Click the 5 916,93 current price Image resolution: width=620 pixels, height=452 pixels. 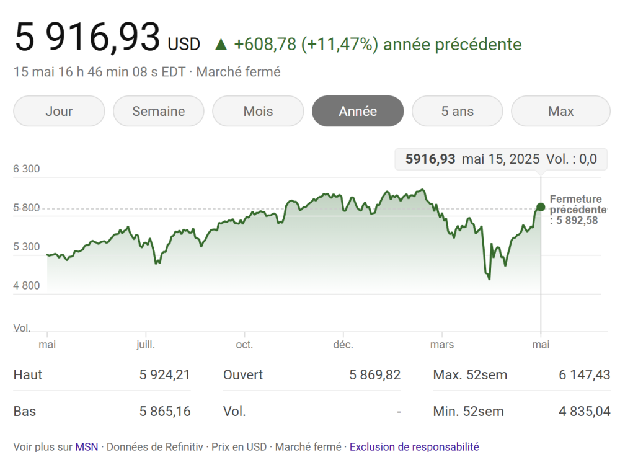click(87, 37)
